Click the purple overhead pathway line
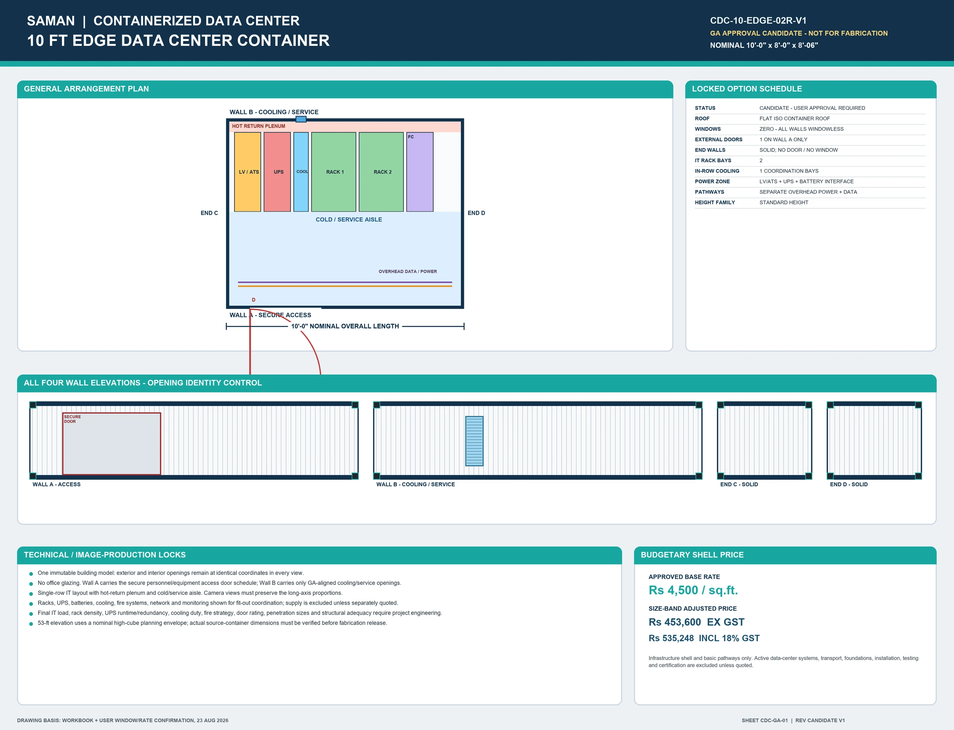This screenshot has height=730, width=954. coord(345,282)
